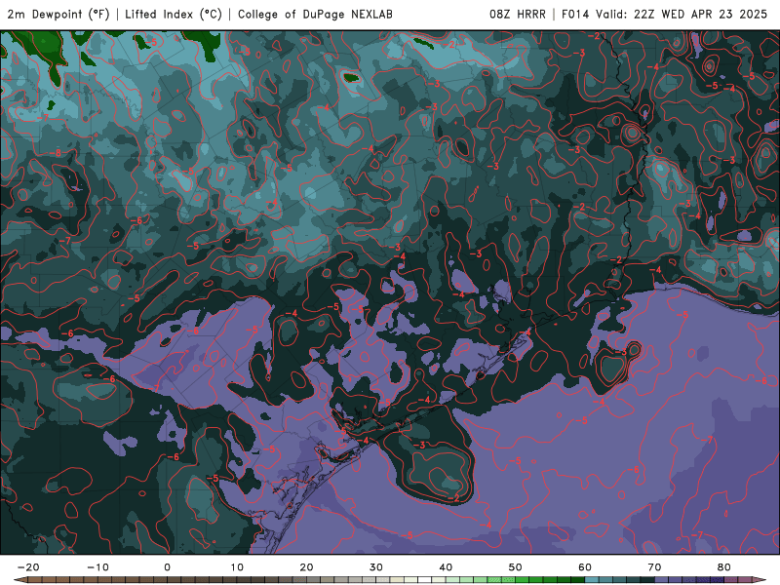Click the '08Z HRRR' model run label

pos(518,14)
